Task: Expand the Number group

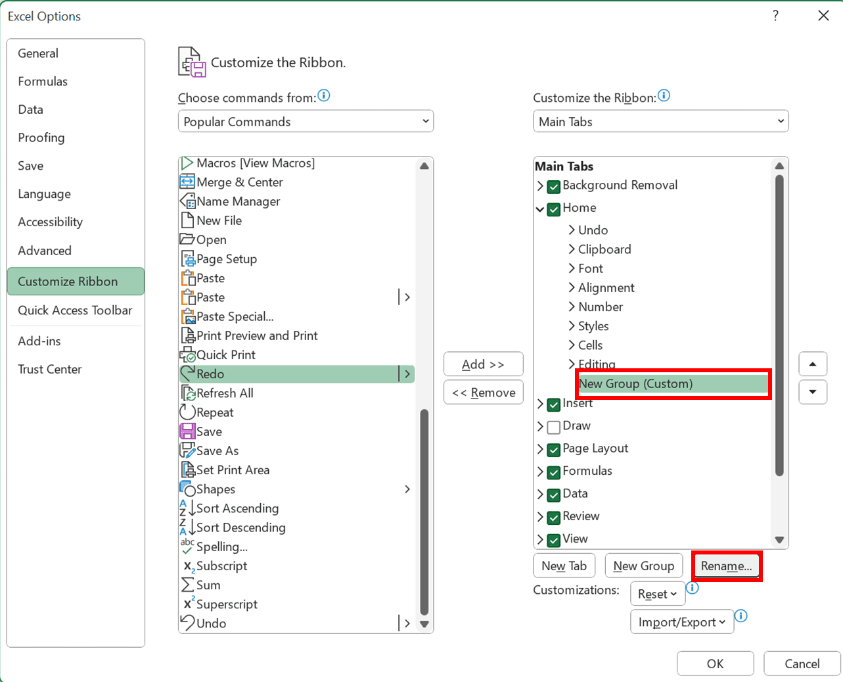Action: (572, 306)
